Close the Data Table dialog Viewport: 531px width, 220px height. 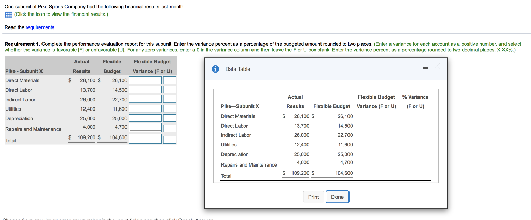pyautogui.click(x=437, y=67)
